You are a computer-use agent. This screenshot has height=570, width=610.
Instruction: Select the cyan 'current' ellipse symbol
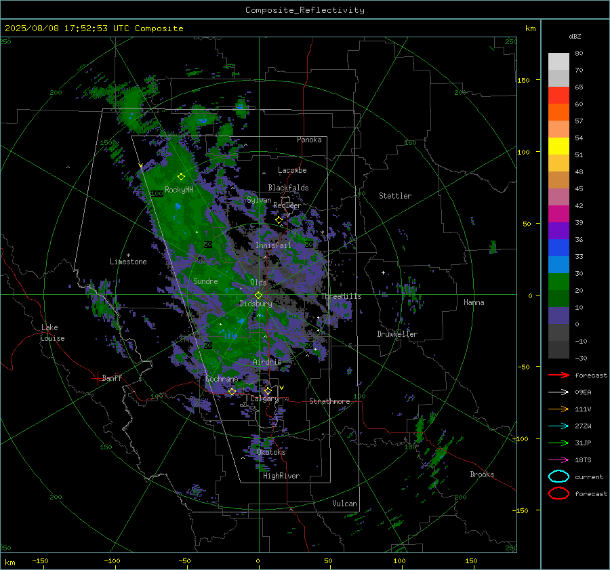tap(558, 476)
